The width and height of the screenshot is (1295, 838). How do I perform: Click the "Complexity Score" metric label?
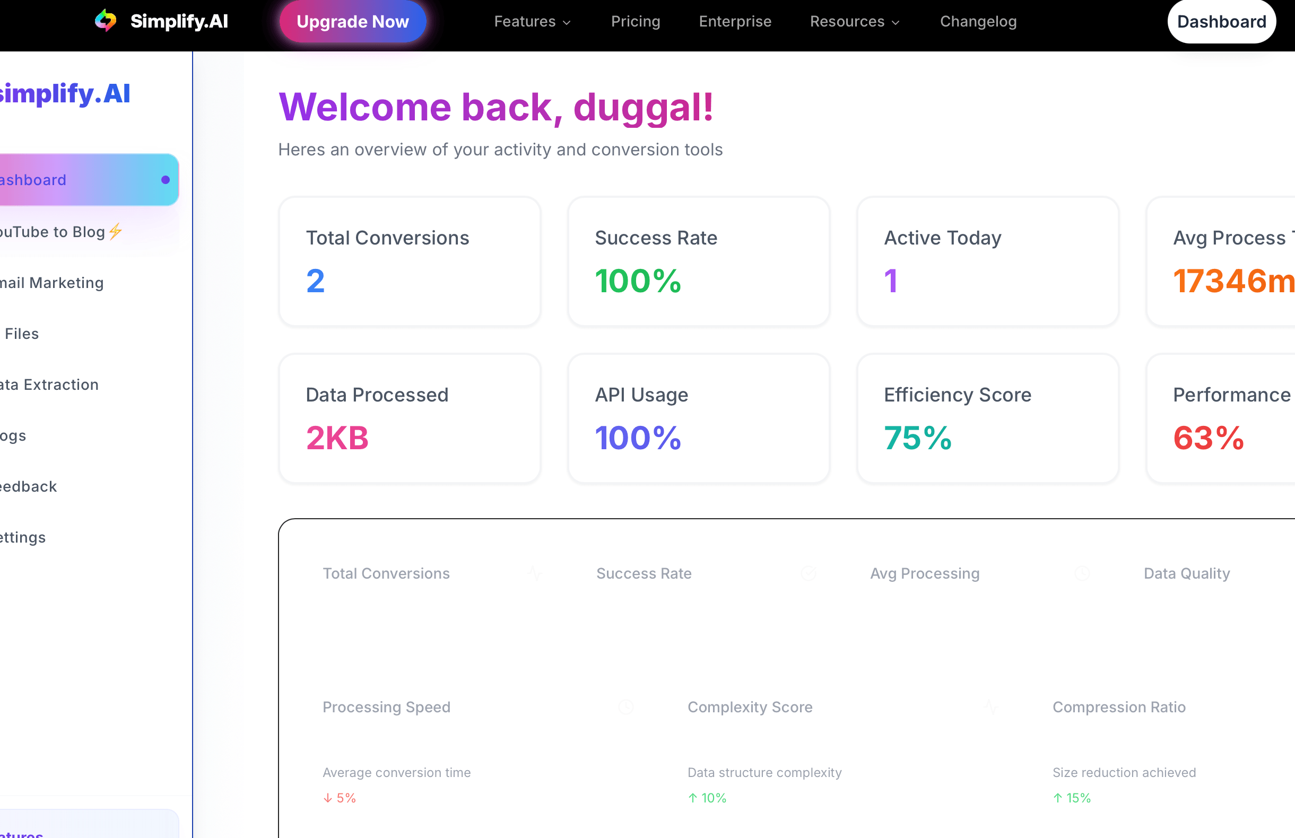point(750,707)
